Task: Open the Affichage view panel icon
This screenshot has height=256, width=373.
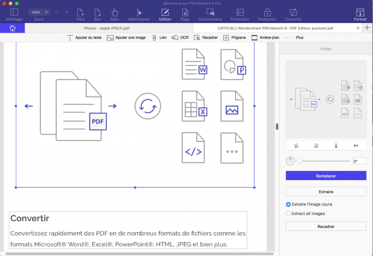Action: point(14,14)
